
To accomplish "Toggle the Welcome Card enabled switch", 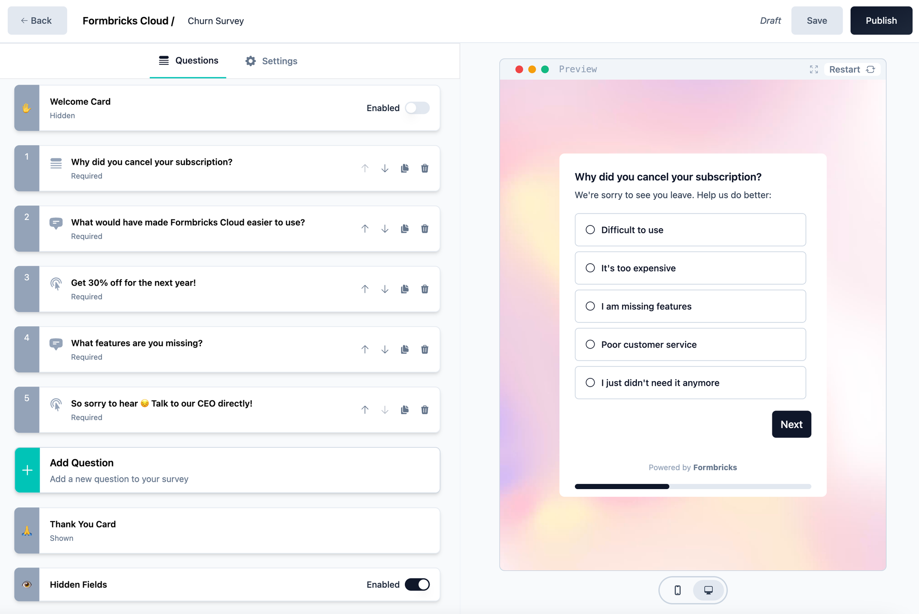I will click(x=417, y=107).
